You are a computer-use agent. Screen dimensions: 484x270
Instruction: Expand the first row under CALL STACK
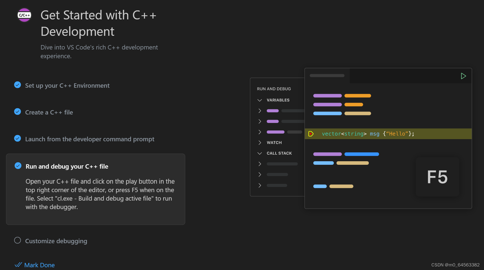pyautogui.click(x=260, y=164)
